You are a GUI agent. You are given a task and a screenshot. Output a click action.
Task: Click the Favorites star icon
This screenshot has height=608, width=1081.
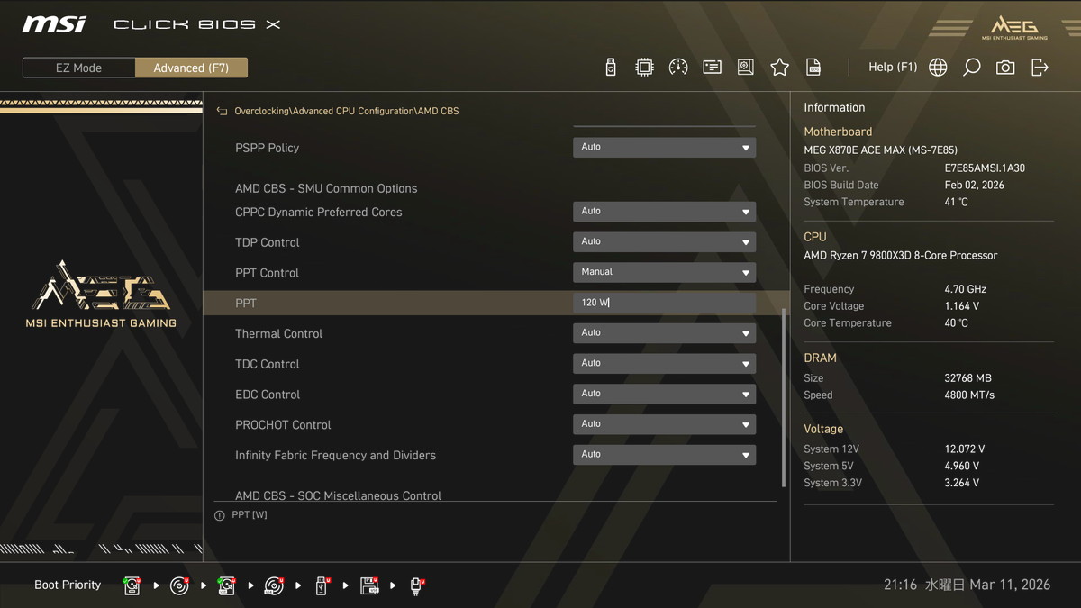(x=779, y=68)
